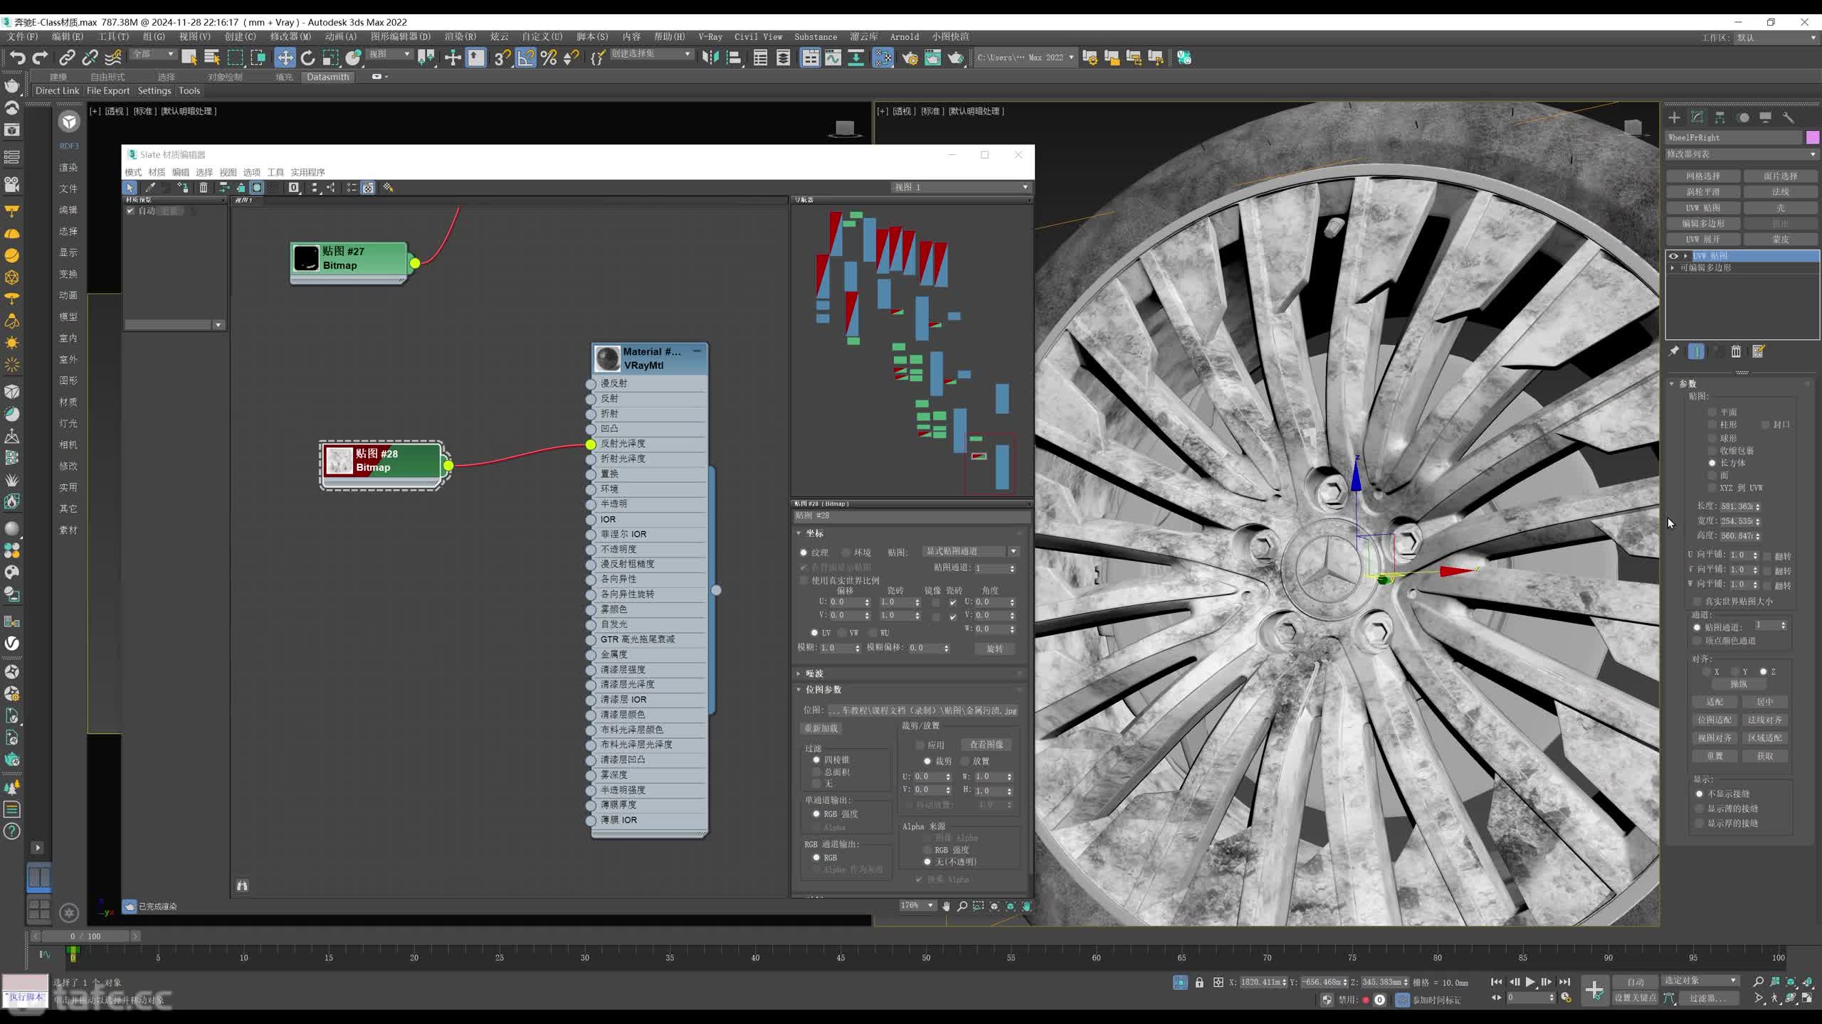Click Go to Start playback control
This screenshot has height=1024, width=1822.
tap(1496, 982)
